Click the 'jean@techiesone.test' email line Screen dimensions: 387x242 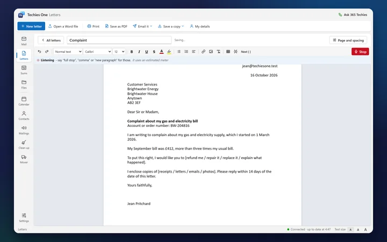[260, 66]
